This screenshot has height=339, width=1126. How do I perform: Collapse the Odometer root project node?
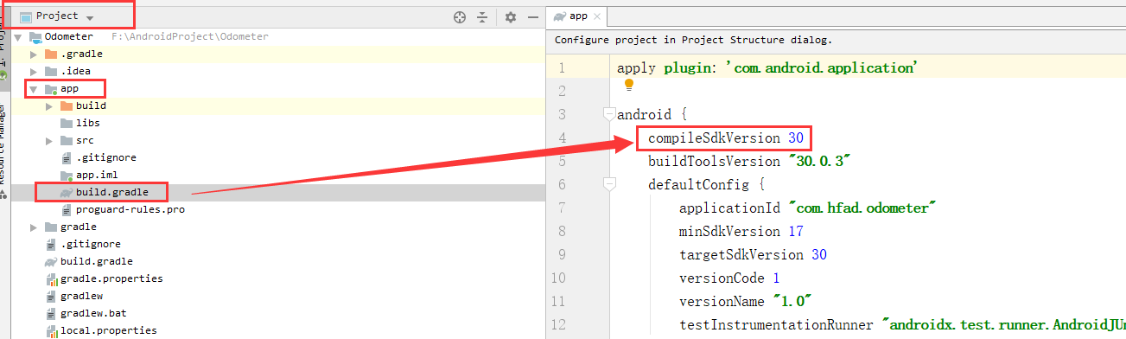tap(17, 37)
